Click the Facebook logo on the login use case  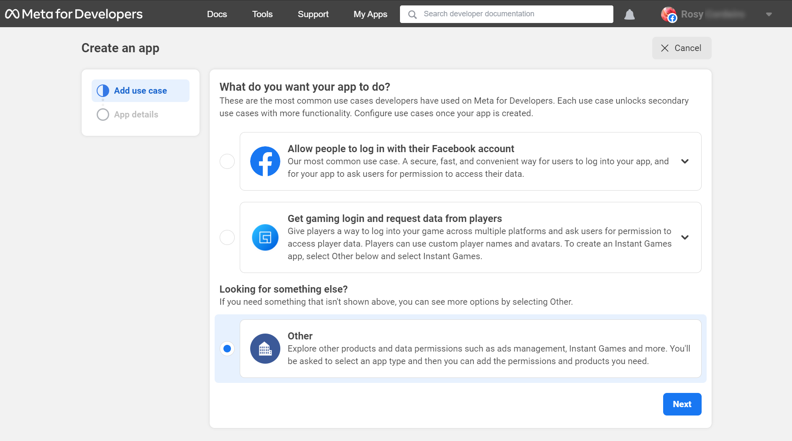pyautogui.click(x=265, y=161)
